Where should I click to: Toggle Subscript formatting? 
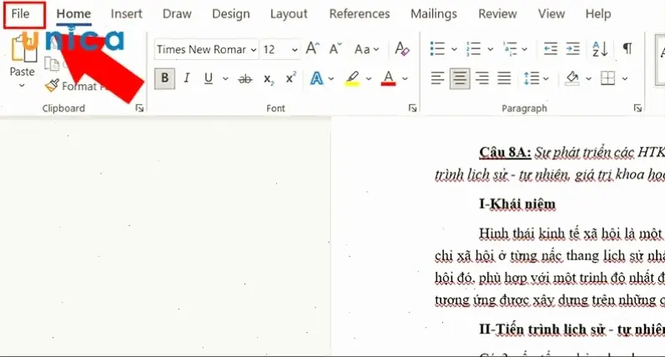[269, 79]
